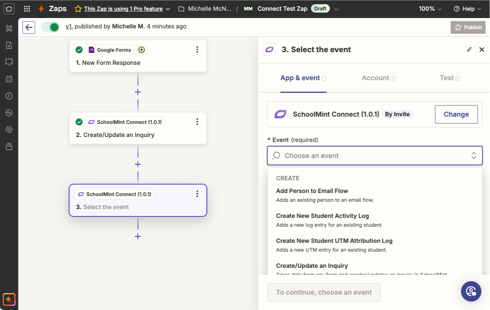
Task: Click the CREATE section header
Action: tap(288, 178)
